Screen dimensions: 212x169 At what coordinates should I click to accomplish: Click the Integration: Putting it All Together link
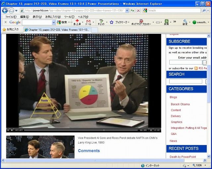coord(189,128)
